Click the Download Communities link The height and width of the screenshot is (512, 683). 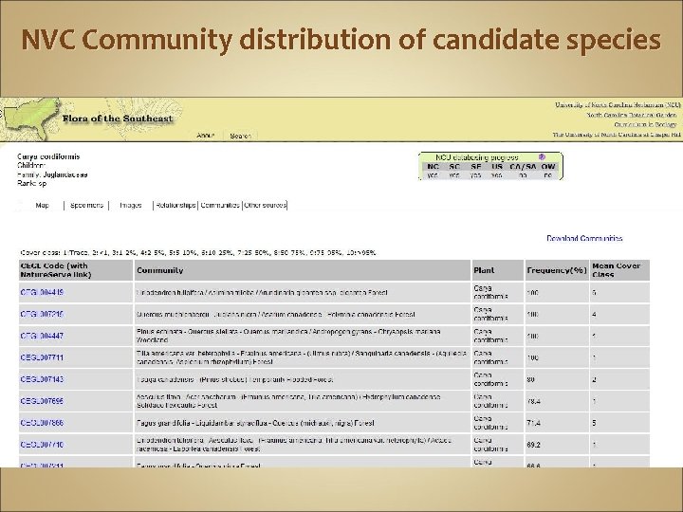click(x=584, y=238)
